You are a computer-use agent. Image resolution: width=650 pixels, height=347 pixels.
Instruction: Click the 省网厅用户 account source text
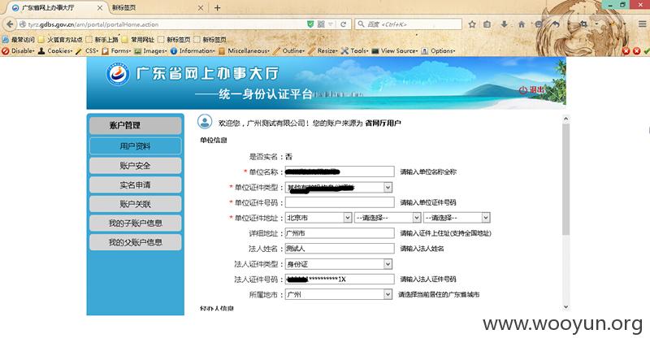click(383, 124)
